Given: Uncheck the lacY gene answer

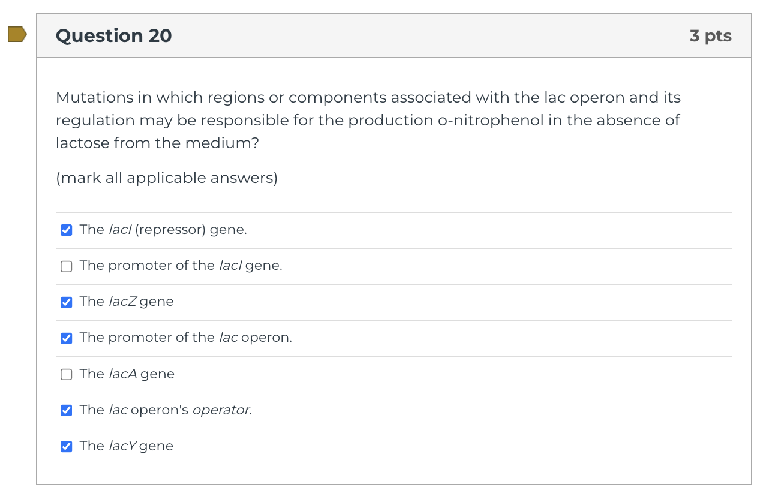Looking at the screenshot, I should pyautogui.click(x=66, y=446).
